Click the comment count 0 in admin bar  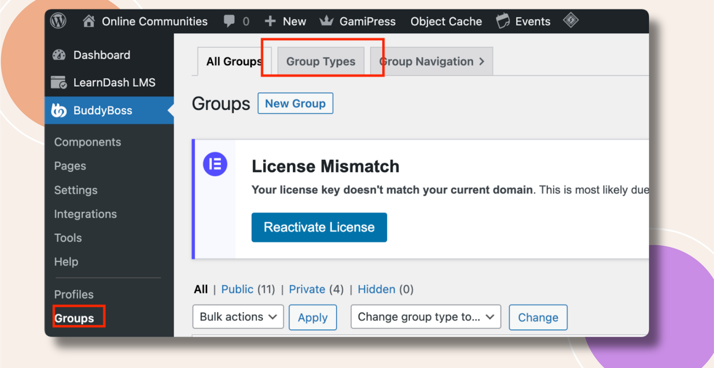click(246, 21)
